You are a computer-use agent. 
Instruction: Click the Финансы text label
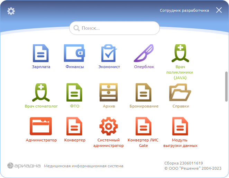[75, 67]
